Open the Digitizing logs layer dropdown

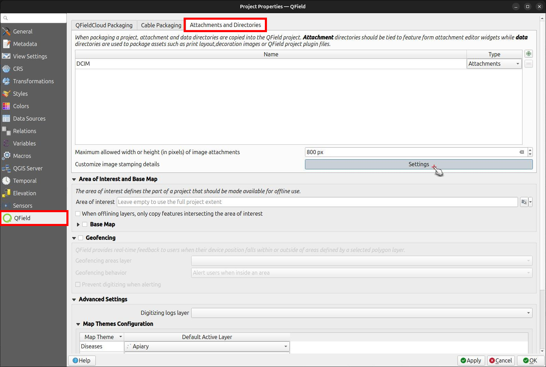click(362, 313)
